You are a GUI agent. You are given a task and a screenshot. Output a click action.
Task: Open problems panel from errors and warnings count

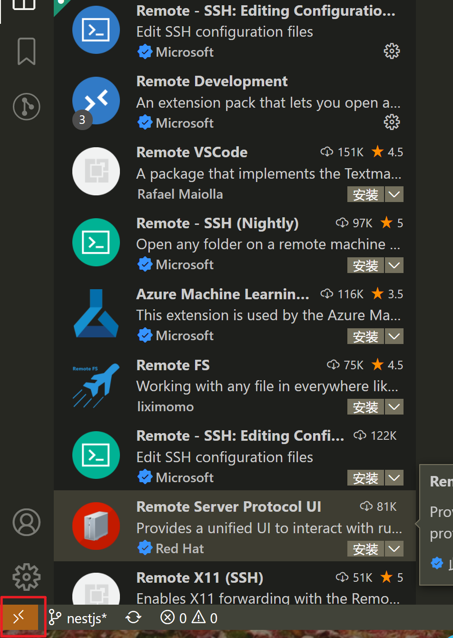pos(188,618)
